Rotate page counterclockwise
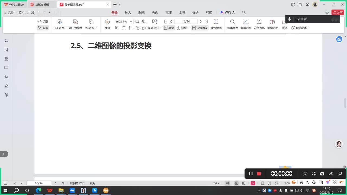 (x=137, y=28)
